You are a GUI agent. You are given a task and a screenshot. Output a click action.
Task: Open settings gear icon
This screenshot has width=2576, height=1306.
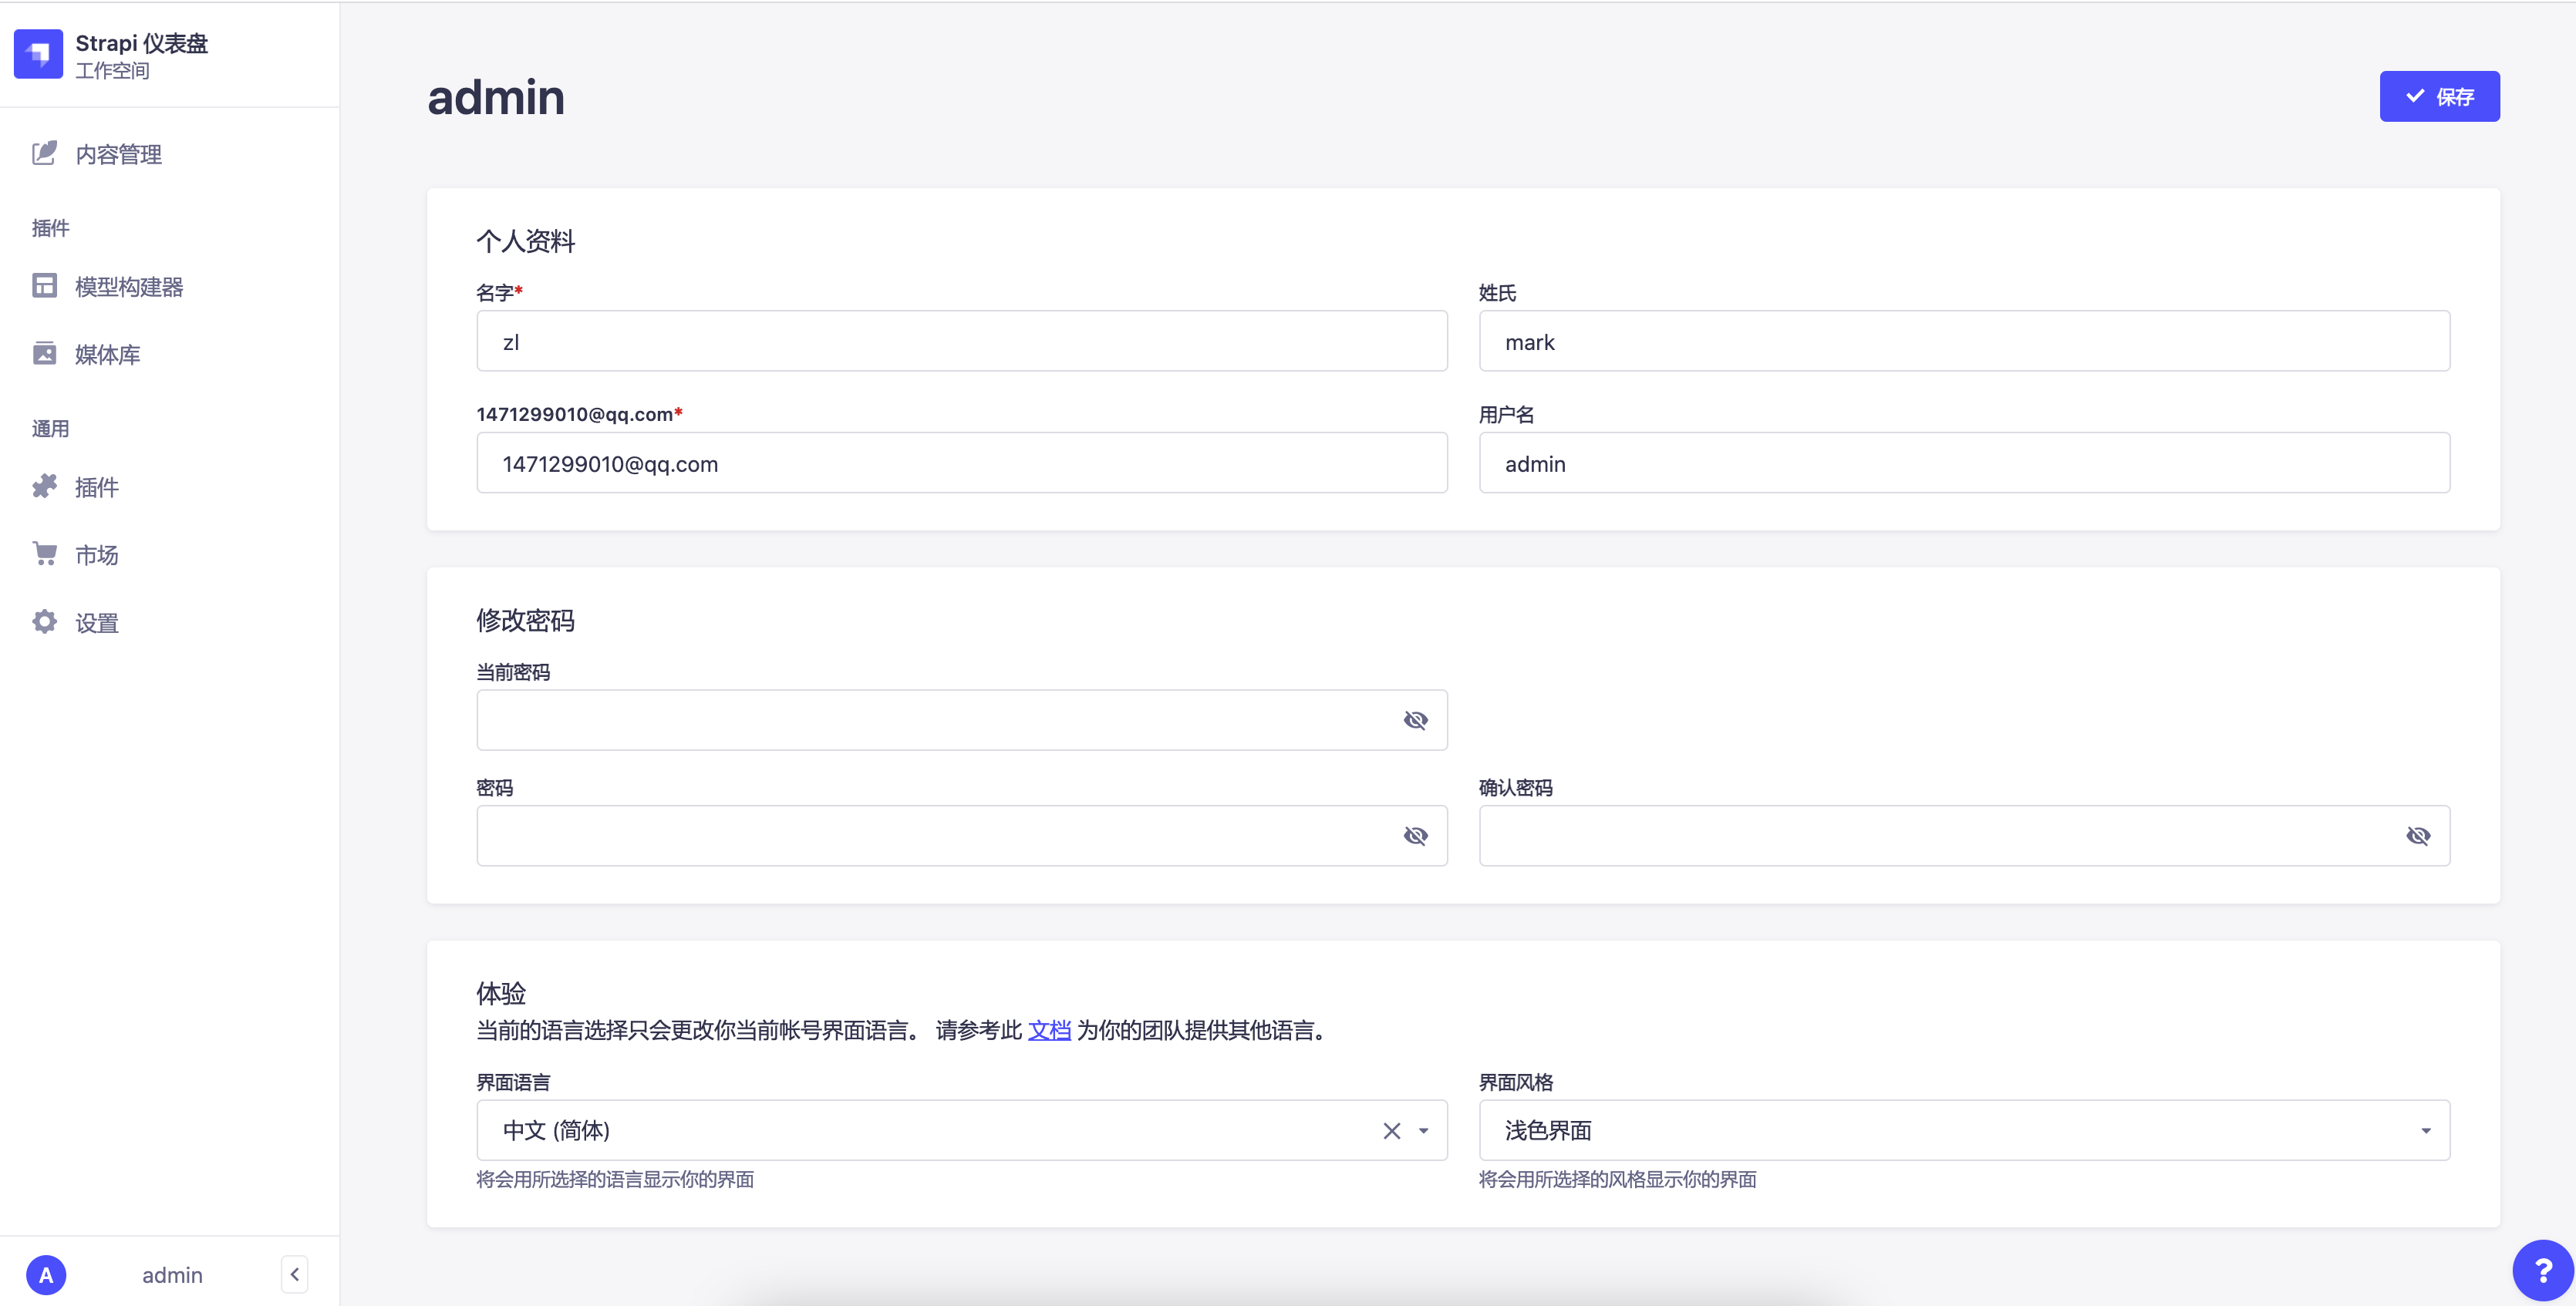(x=44, y=621)
